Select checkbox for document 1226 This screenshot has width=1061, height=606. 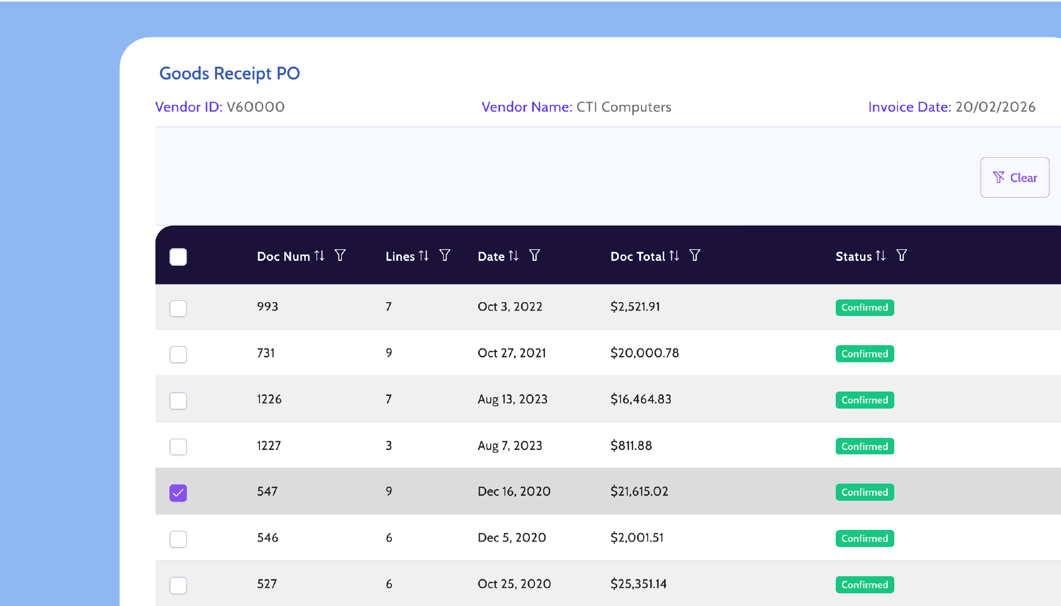point(178,400)
